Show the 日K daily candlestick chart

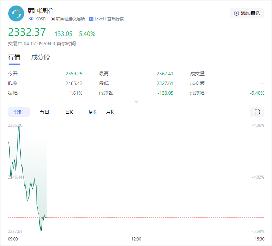coord(69,112)
